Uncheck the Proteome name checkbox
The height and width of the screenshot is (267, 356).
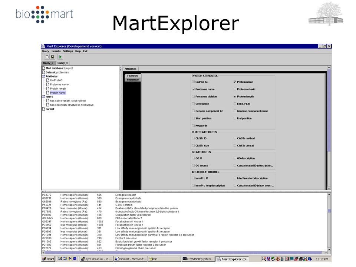click(194, 89)
